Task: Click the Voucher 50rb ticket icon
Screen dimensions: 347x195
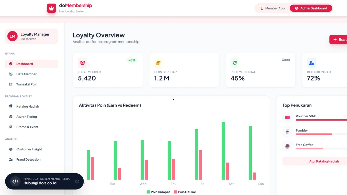Action: (x=288, y=118)
